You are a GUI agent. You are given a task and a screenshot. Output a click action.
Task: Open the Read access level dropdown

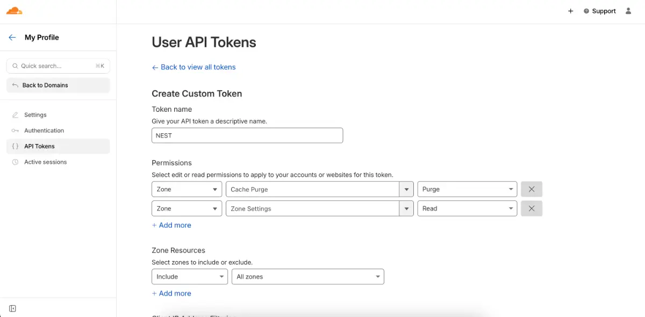[x=467, y=208]
